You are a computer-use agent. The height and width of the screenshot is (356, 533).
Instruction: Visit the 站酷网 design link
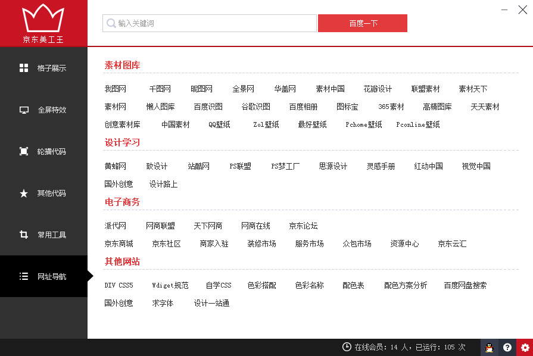[x=198, y=167]
